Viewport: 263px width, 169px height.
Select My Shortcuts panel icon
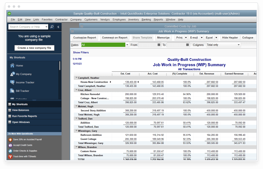pos(10,104)
